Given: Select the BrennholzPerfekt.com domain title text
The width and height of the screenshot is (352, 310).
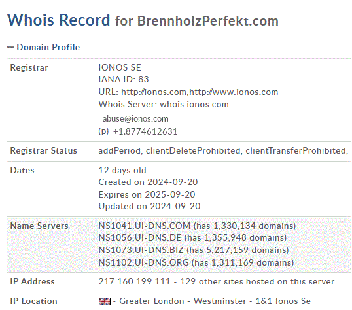Looking at the screenshot, I should click(x=208, y=21).
